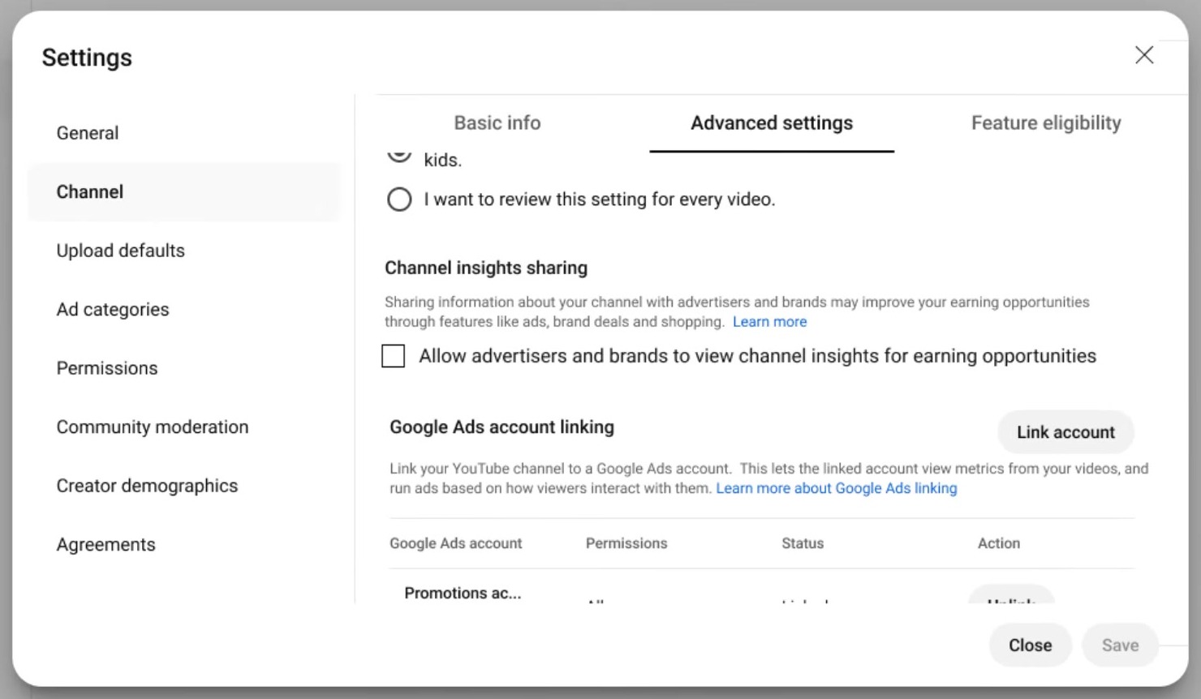Click the Permissions column header in the table
1201x699 pixels.
click(x=626, y=543)
